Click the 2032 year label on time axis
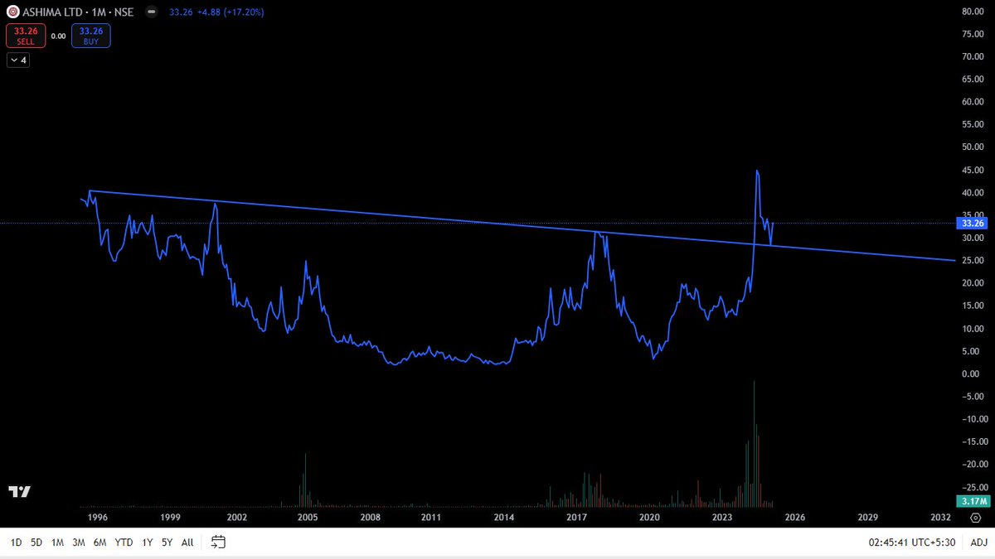 click(x=940, y=517)
